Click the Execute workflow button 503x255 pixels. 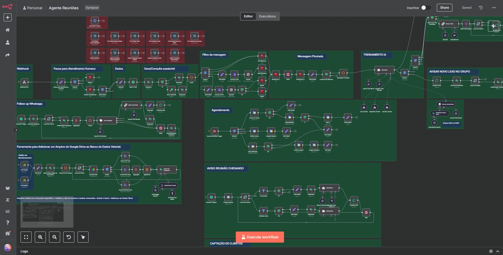point(260,237)
